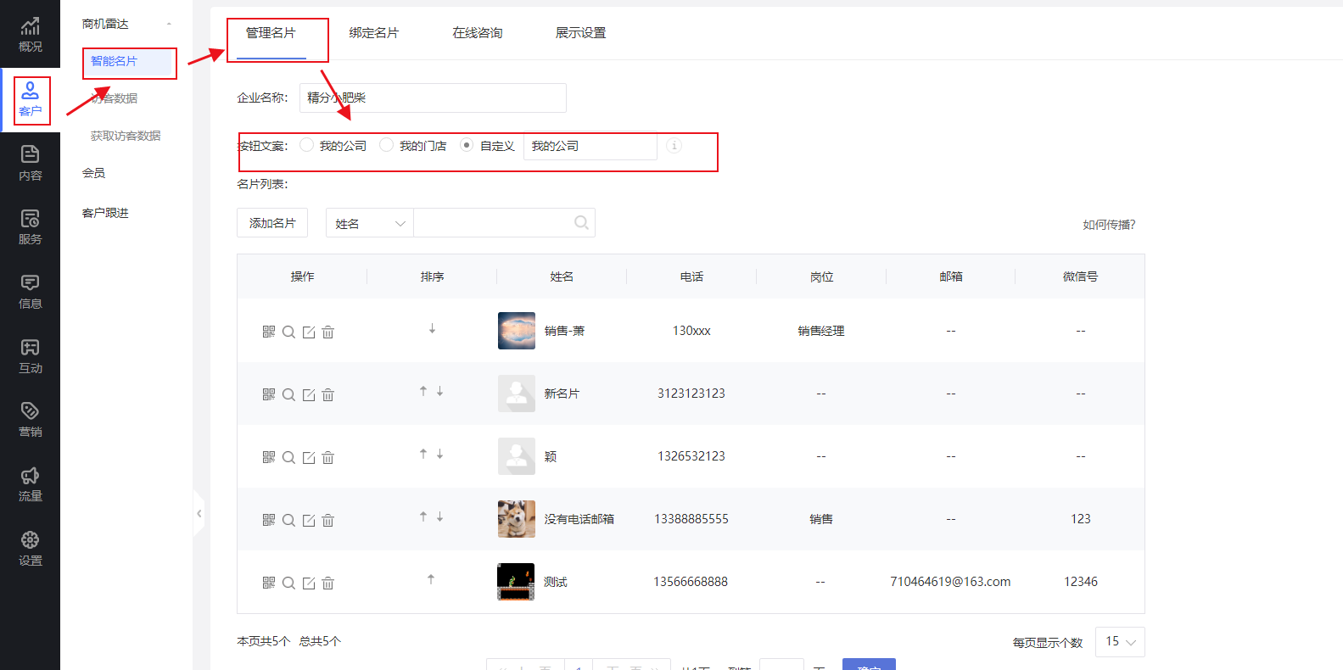The height and width of the screenshot is (670, 1343).
Task: Open the 信息 sidebar icon
Action: pos(30,292)
